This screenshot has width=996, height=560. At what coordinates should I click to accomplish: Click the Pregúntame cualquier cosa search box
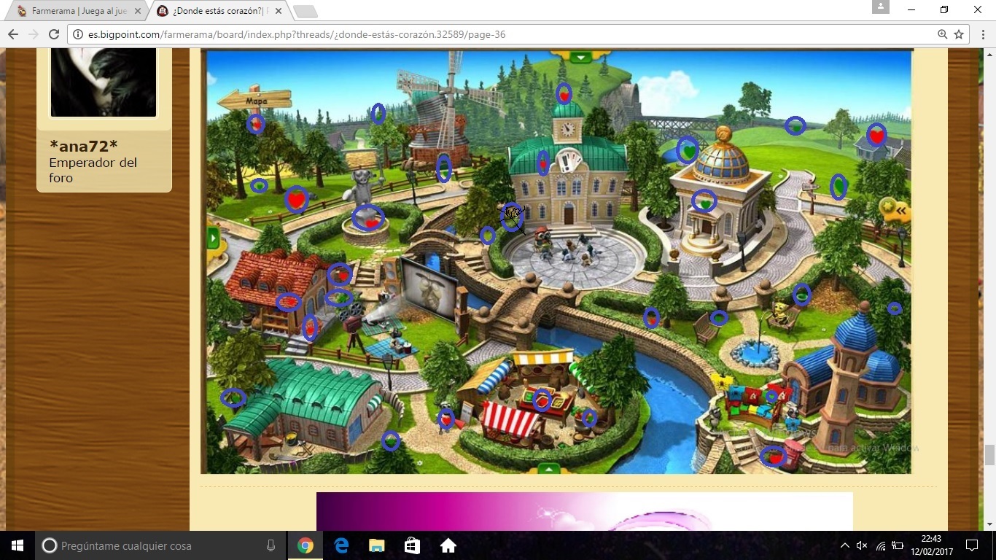pyautogui.click(x=160, y=545)
